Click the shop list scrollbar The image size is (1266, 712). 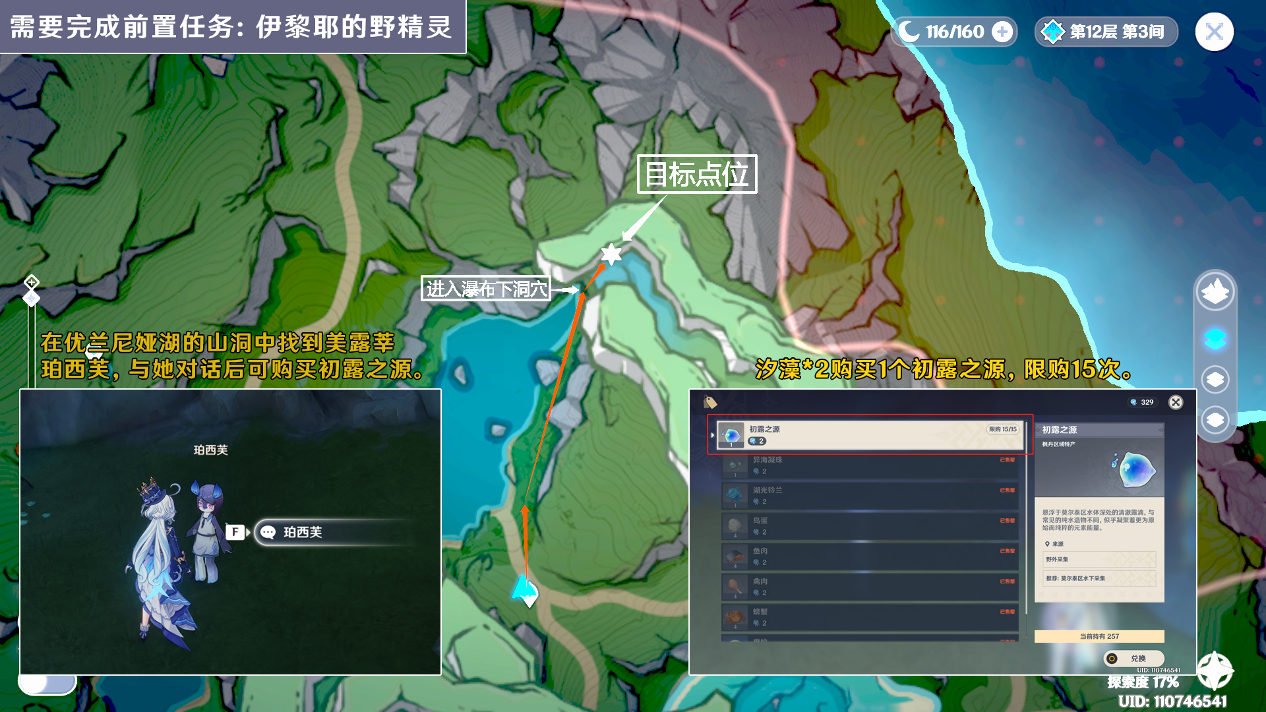[1026, 518]
